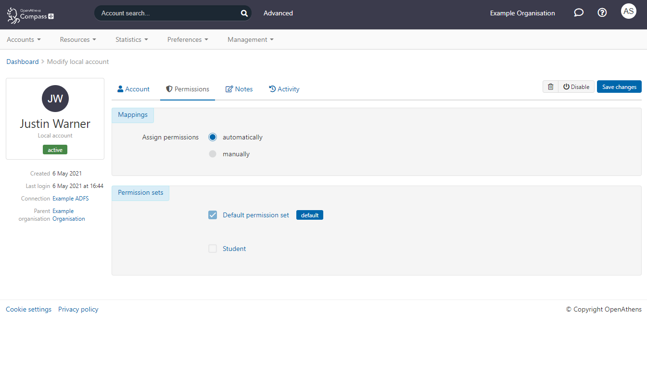Open the feedback speech bubble icon

pos(579,13)
